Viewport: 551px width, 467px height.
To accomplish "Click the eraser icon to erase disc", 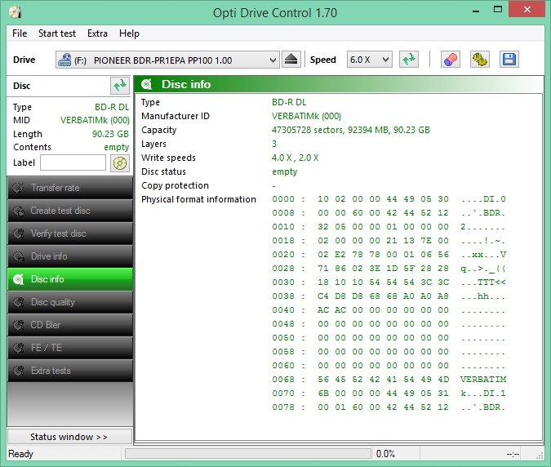I will click(450, 60).
